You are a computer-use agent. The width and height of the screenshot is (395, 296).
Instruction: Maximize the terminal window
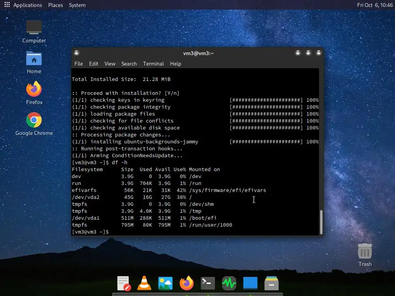308,53
